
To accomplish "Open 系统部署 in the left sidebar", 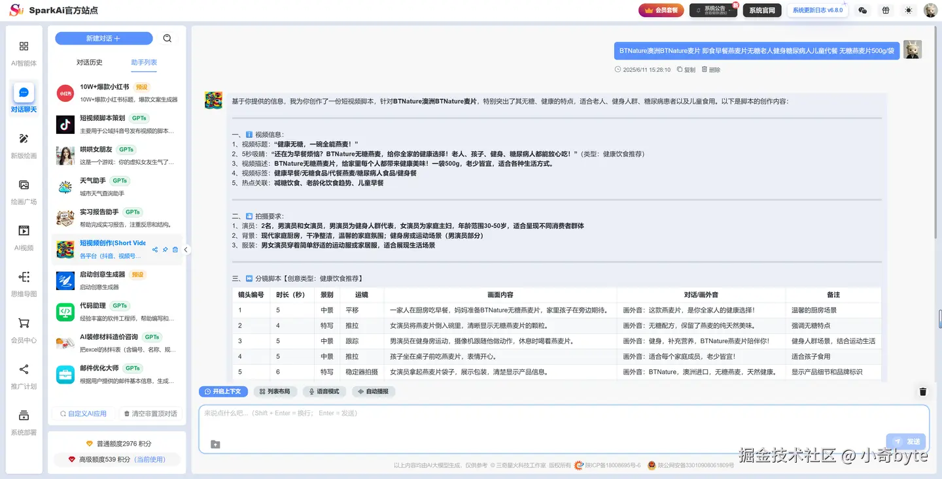I will [x=24, y=422].
